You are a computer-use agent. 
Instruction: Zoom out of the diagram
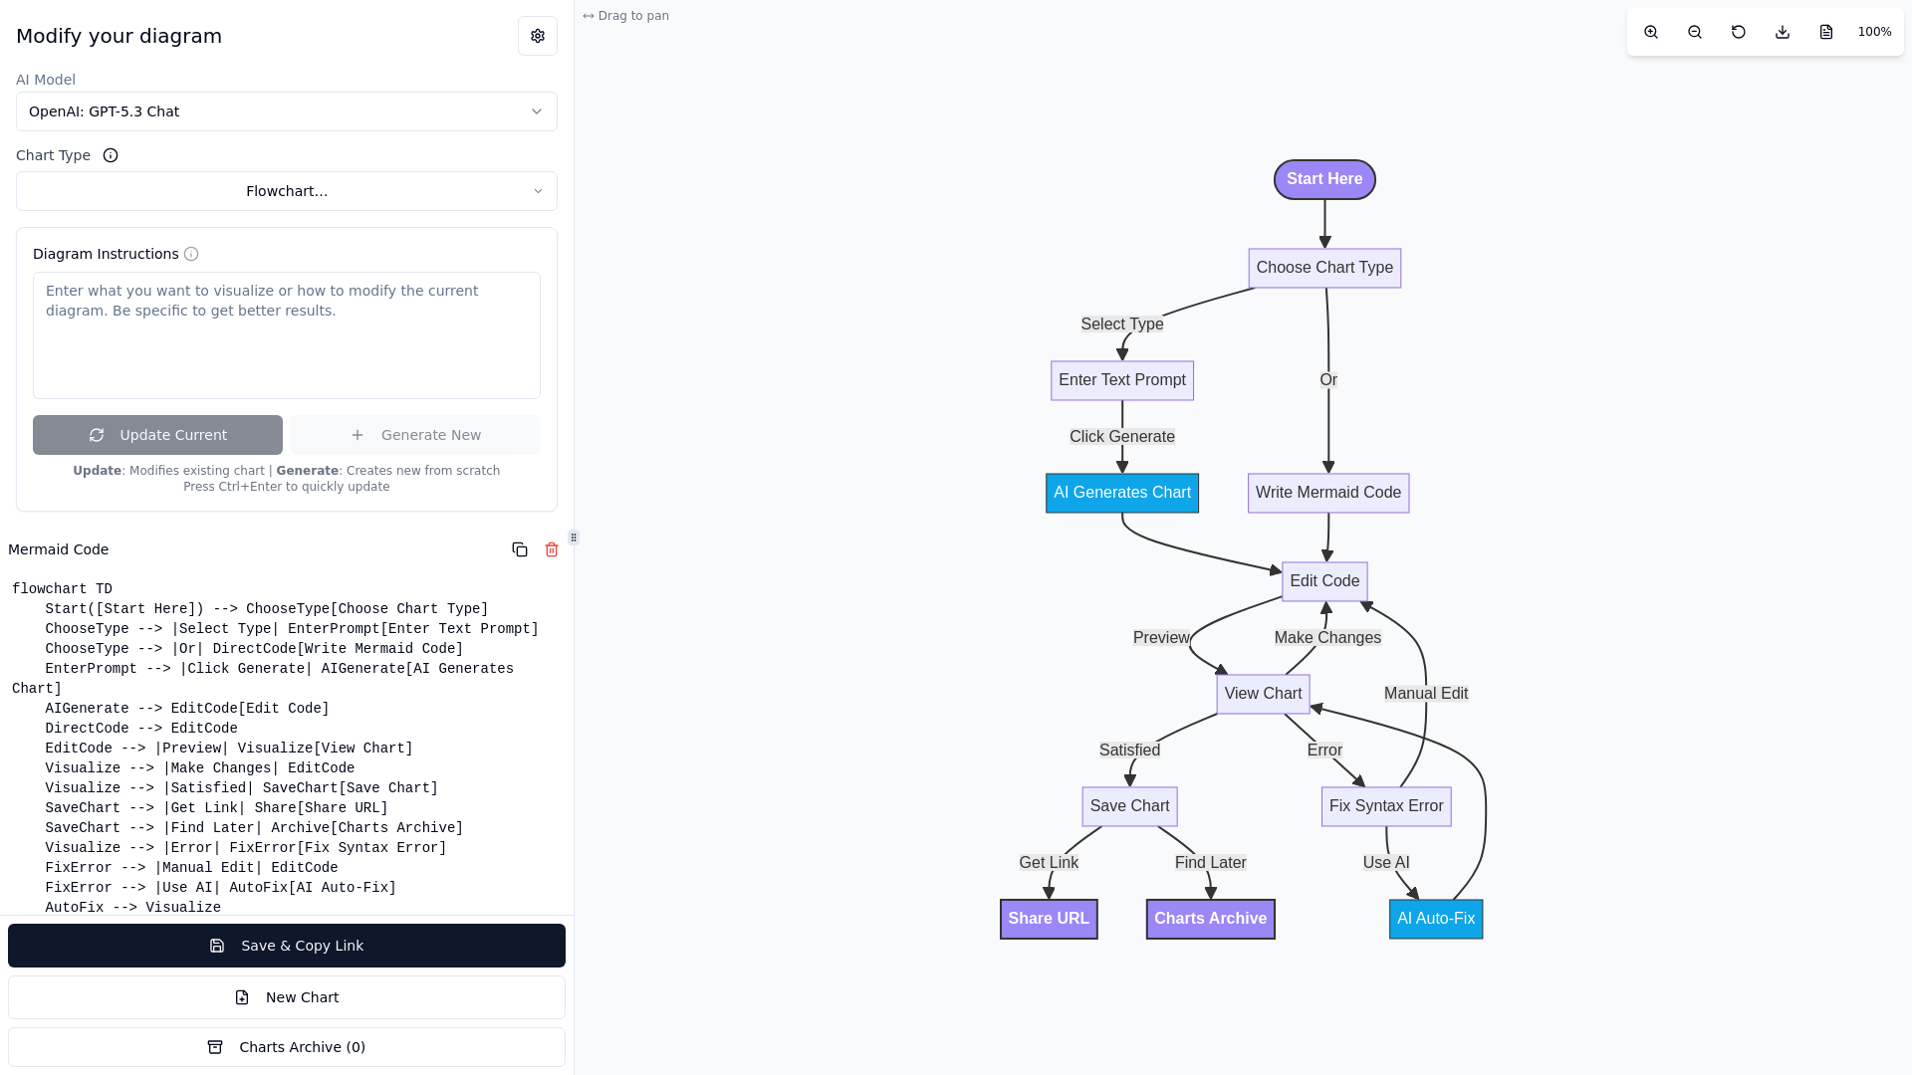tap(1695, 32)
